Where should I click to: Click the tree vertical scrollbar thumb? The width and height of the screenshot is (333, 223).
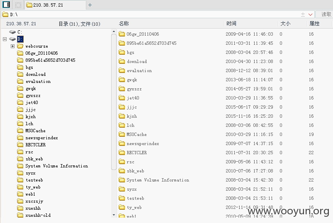114,102
